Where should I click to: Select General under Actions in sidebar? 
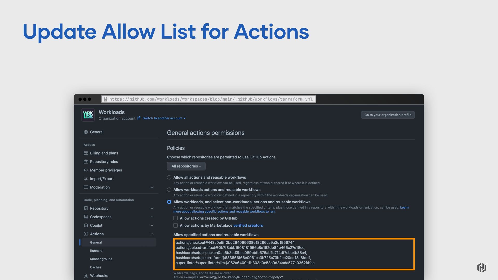click(119, 242)
